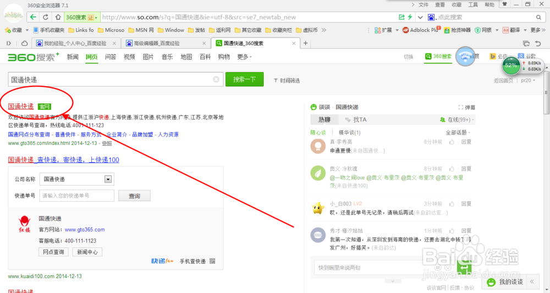The image size is (550, 293).
Task: Open the 公司名称 company dropdown
Action: pos(77,179)
